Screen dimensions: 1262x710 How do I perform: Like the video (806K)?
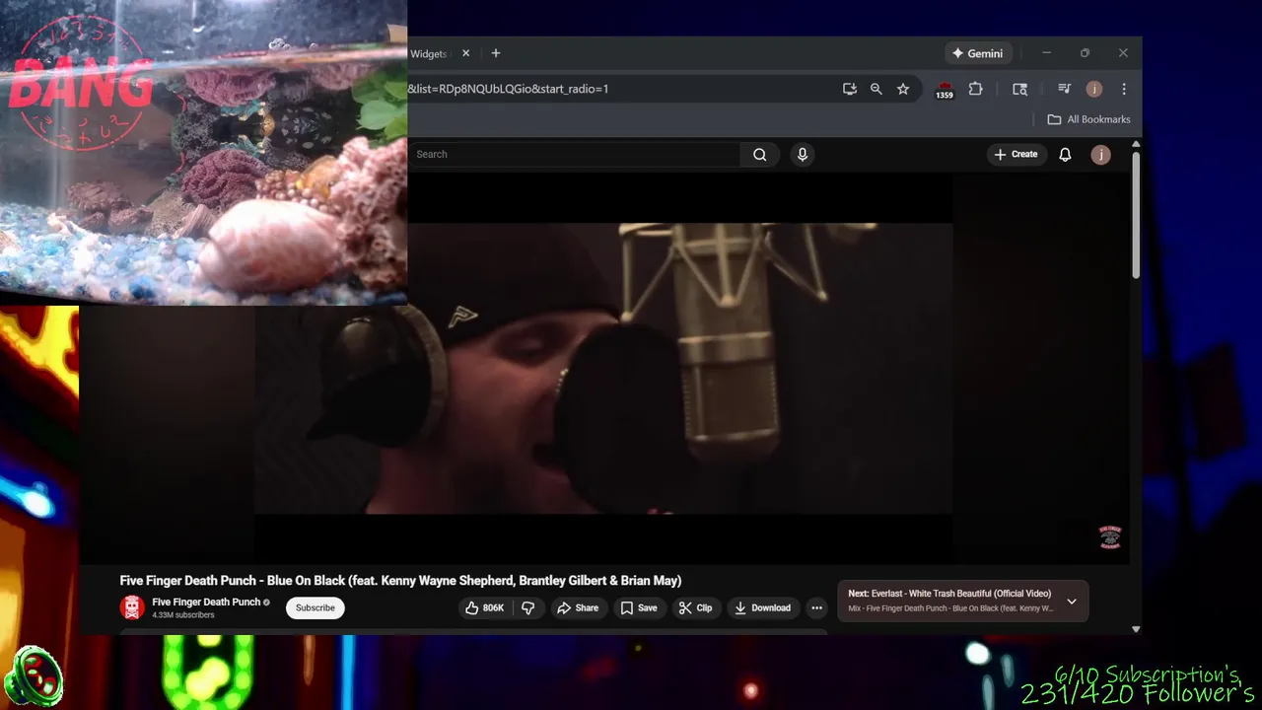(x=485, y=607)
